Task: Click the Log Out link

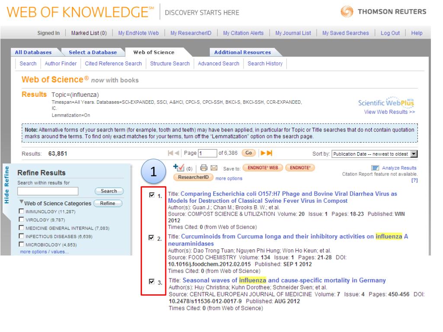Action: click(x=390, y=33)
